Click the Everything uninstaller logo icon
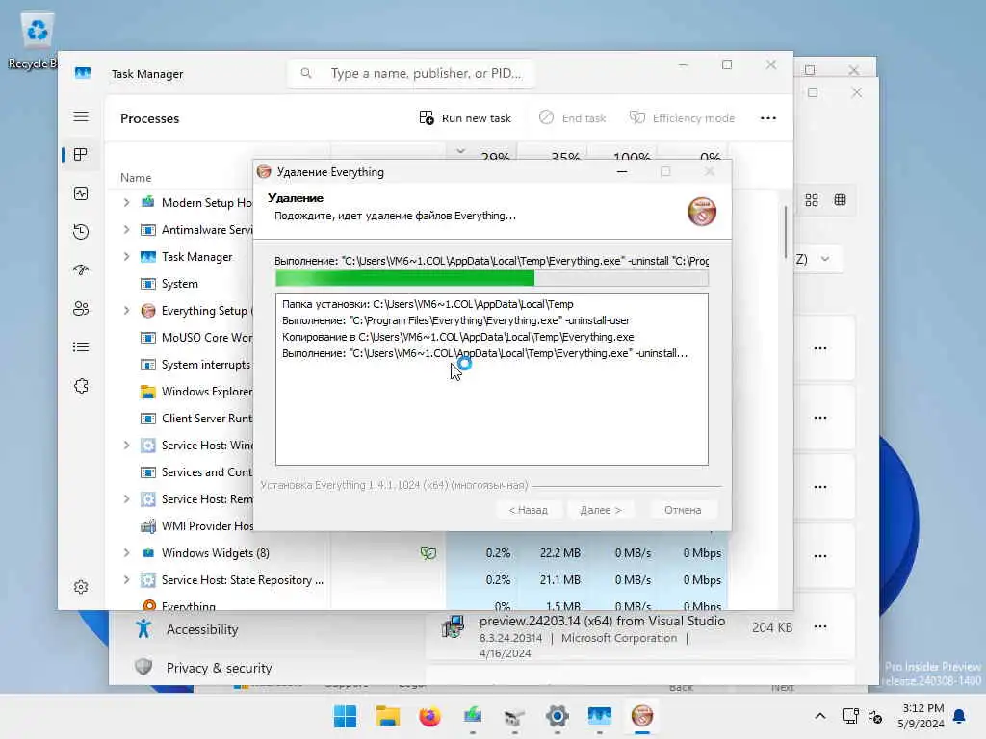 701,211
